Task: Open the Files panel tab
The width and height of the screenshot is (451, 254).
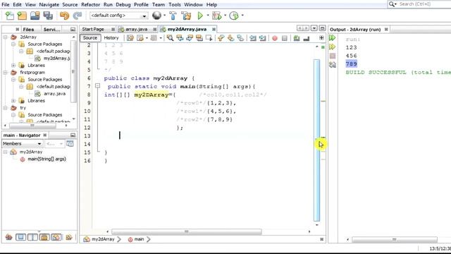Action: pyautogui.click(x=28, y=30)
